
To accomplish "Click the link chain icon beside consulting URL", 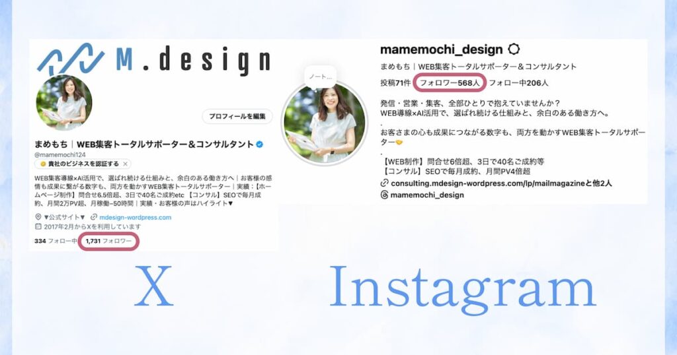I will tap(384, 183).
